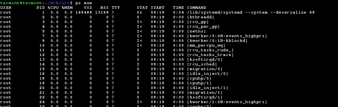Click the [idle_inject/1] process name
The width and height of the screenshot is (338, 107).
coord(207,88)
